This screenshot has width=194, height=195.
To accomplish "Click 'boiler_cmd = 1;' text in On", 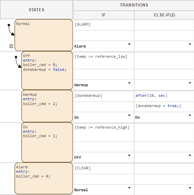I will [40, 136].
